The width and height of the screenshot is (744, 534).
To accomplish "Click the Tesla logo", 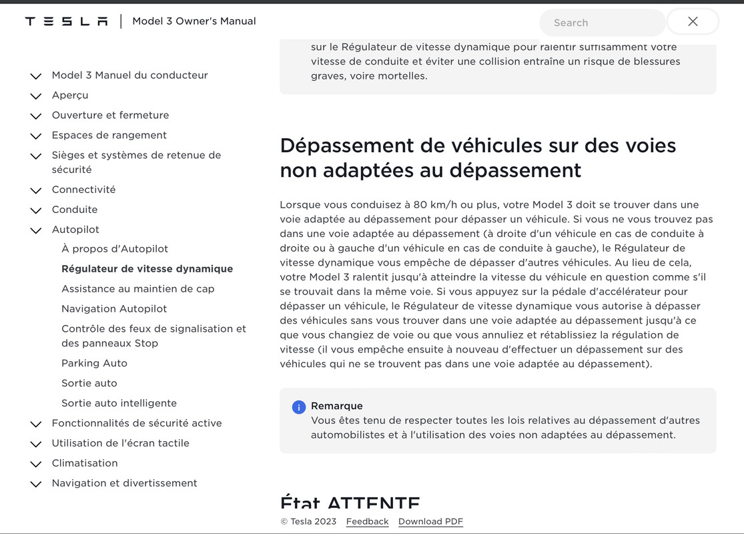I will [67, 21].
